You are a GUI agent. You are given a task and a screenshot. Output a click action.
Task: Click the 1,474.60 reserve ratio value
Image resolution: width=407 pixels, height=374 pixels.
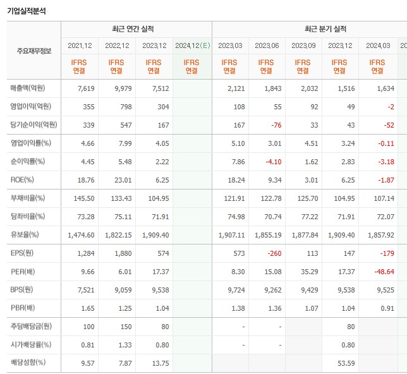81,235
